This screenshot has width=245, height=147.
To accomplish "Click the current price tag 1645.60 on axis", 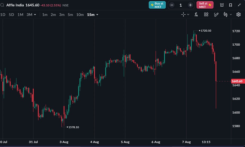I will click(x=238, y=81).
